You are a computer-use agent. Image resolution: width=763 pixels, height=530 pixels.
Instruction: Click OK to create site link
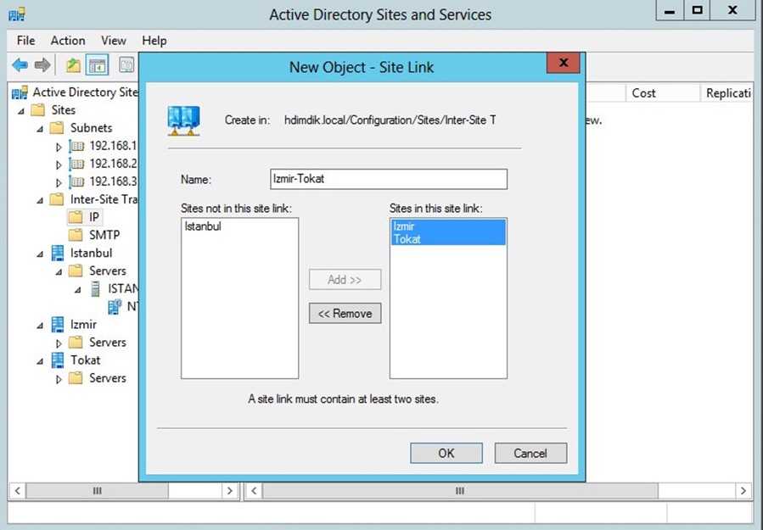446,453
